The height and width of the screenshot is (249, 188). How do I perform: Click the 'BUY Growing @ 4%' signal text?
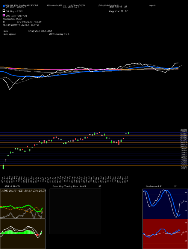pos(59,34)
